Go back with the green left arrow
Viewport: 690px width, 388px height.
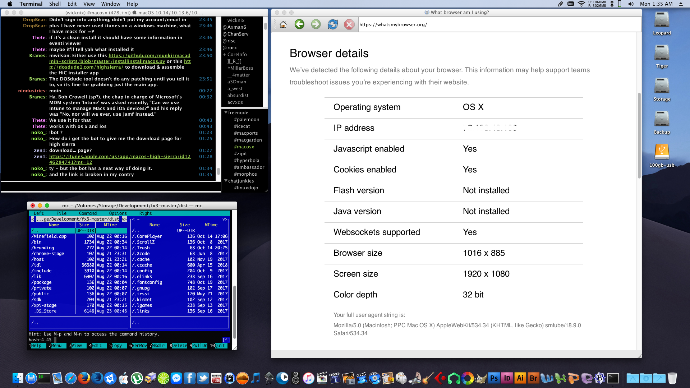tap(299, 24)
